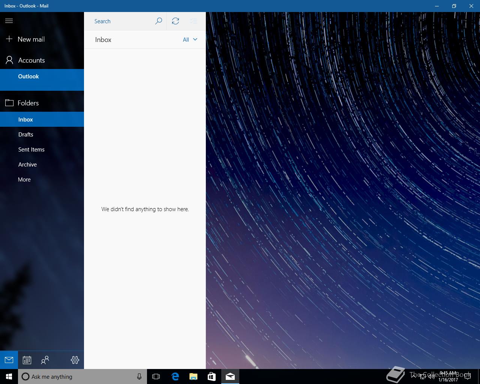The image size is (480, 384).
Task: Open the Windows Start menu
Action: pos(9,376)
